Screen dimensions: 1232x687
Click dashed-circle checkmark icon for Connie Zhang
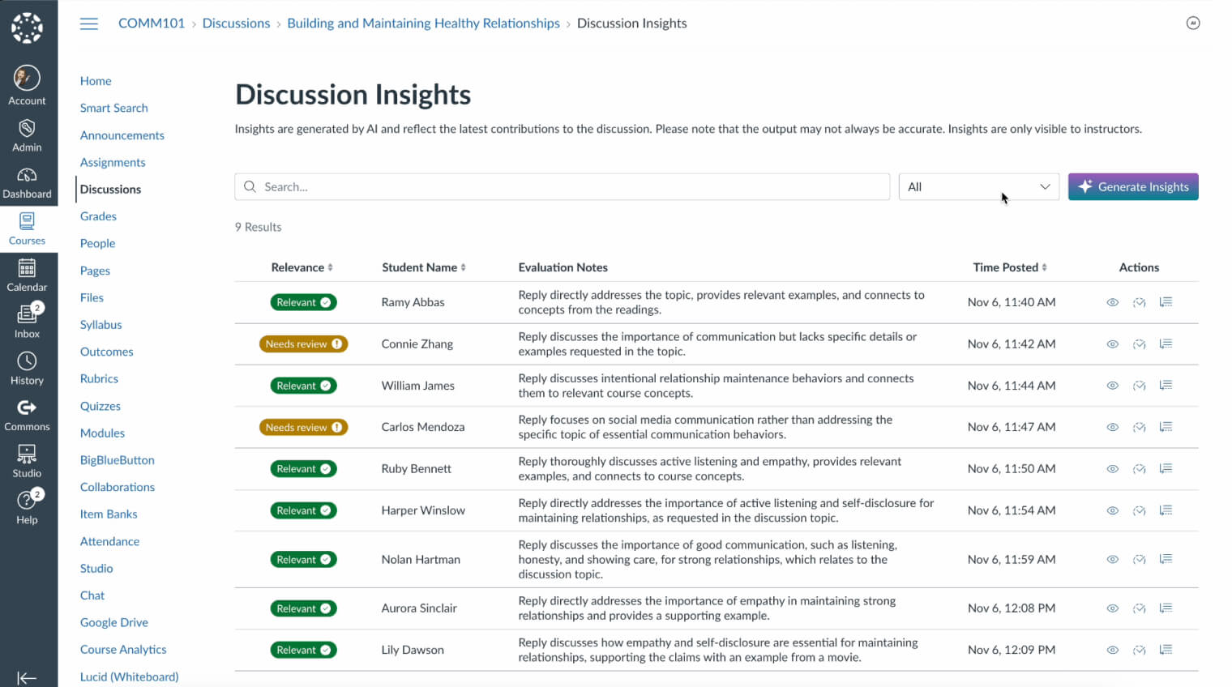1139,344
